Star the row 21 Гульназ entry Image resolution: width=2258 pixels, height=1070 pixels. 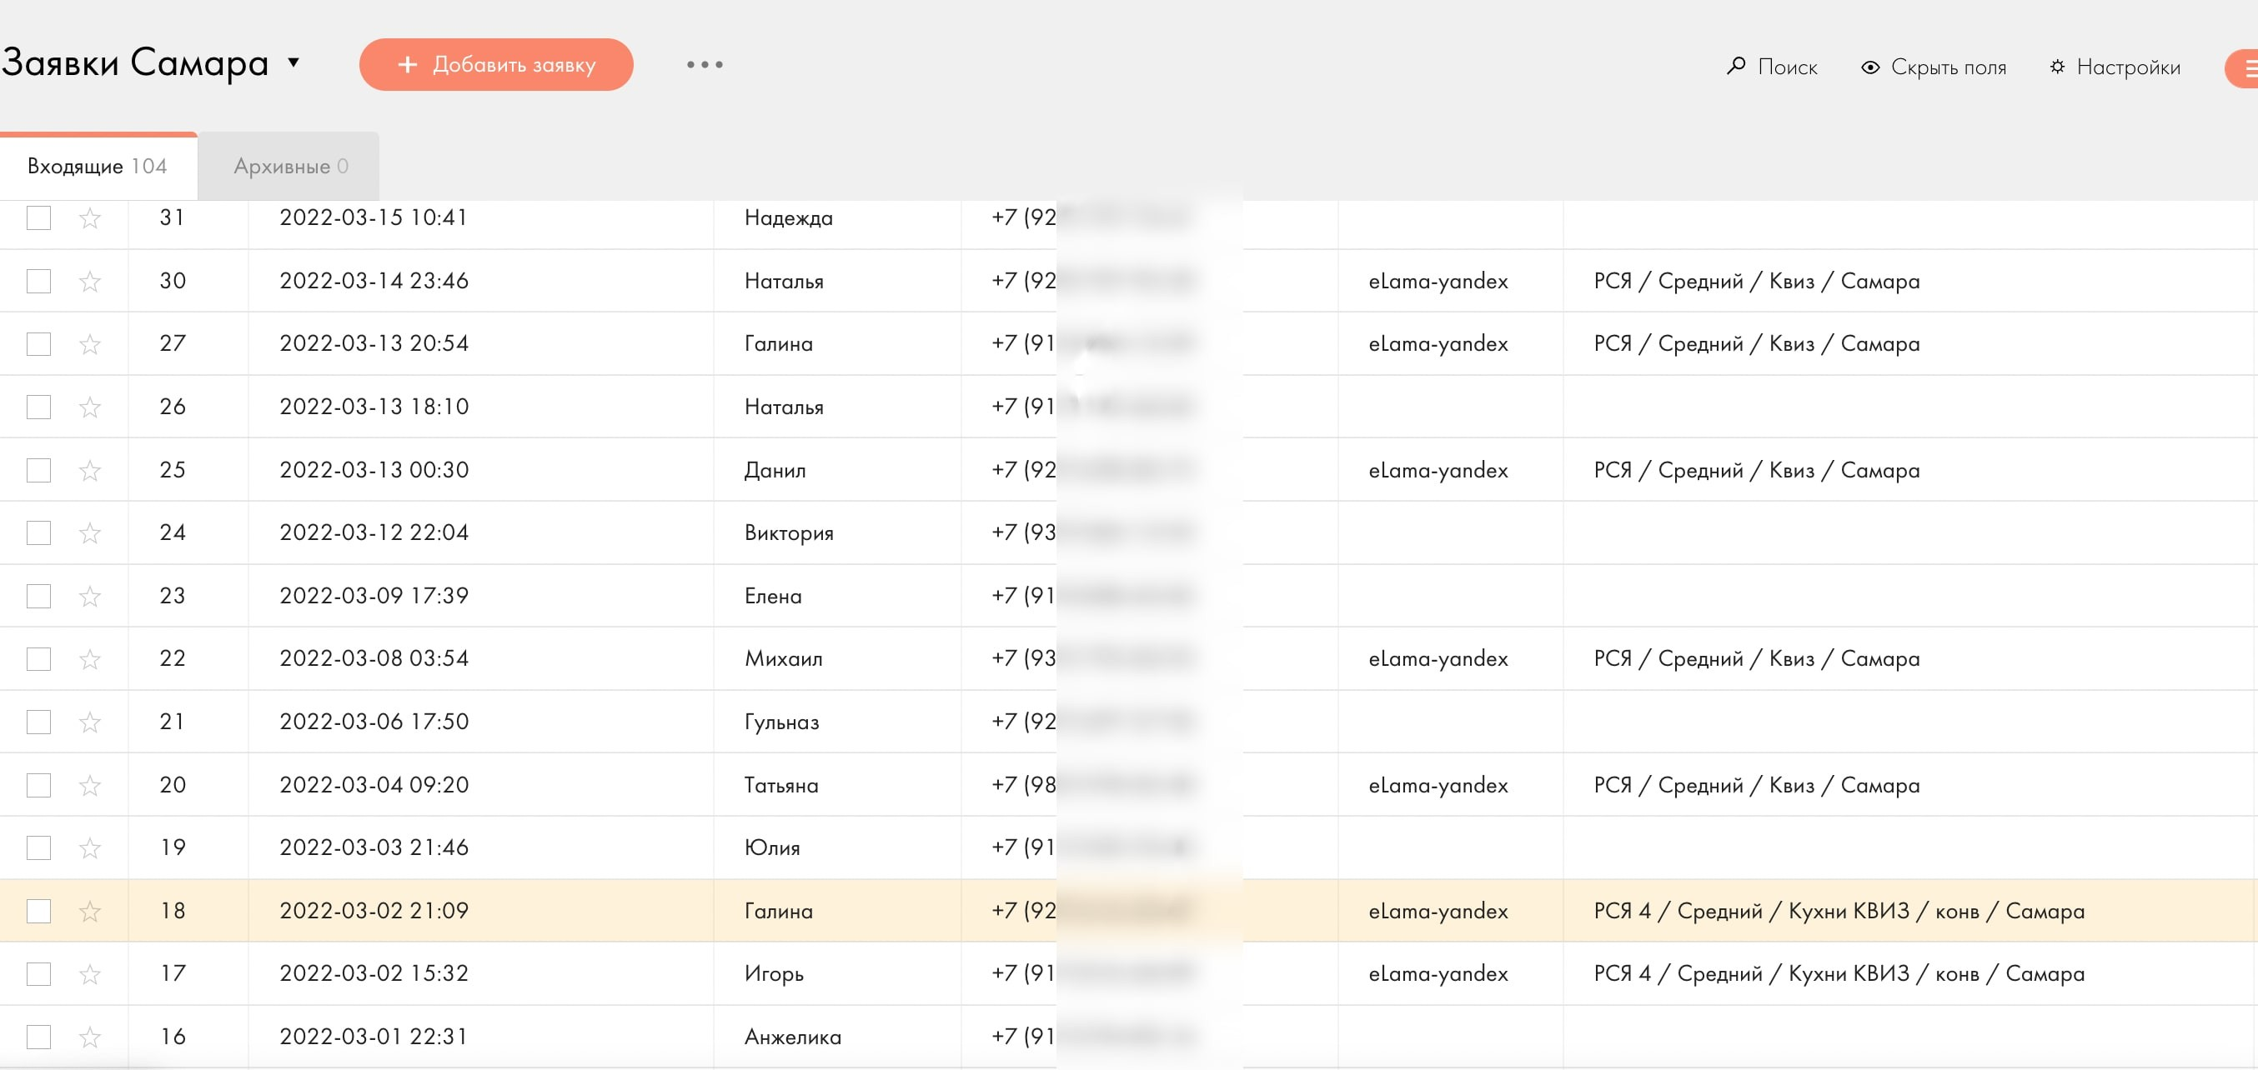click(x=89, y=722)
